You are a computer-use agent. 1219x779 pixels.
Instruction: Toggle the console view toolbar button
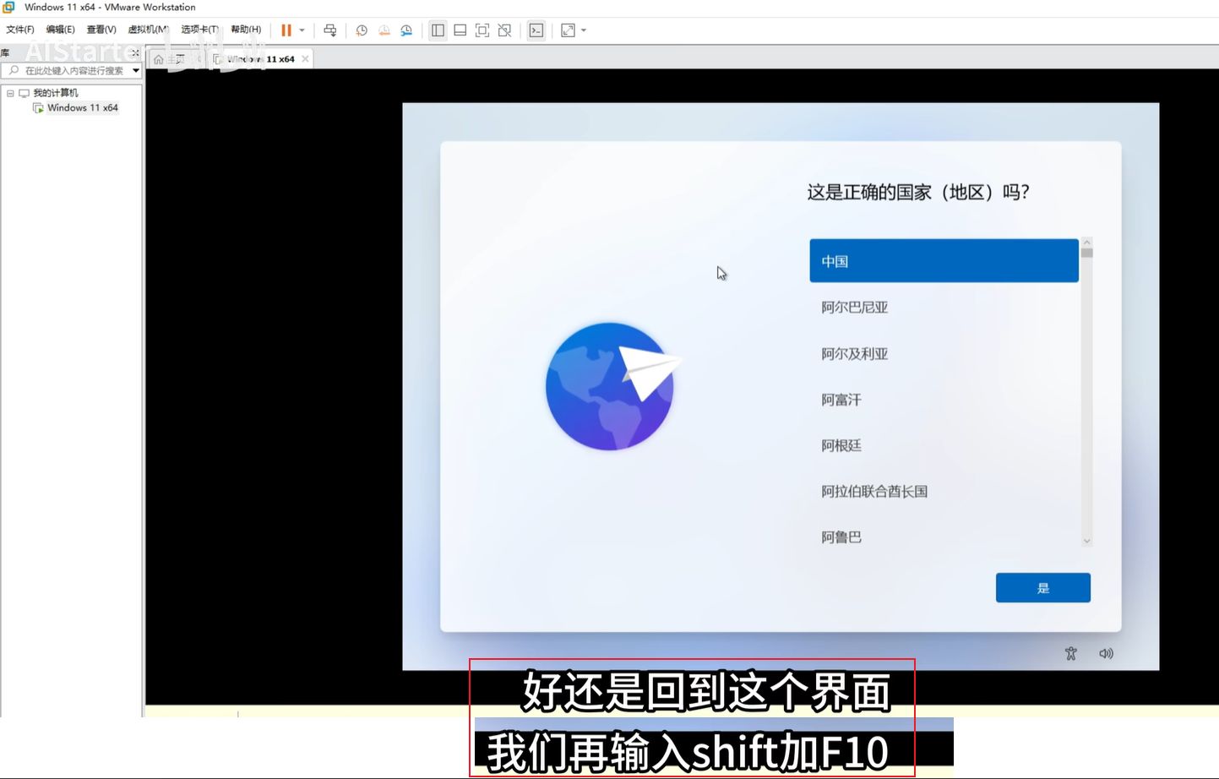536,30
